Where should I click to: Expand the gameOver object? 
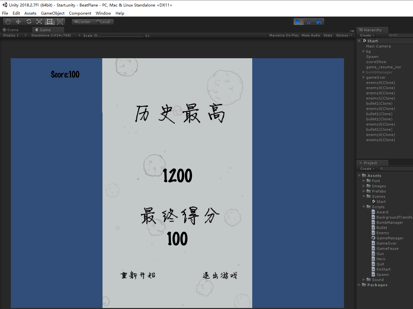(x=364, y=77)
